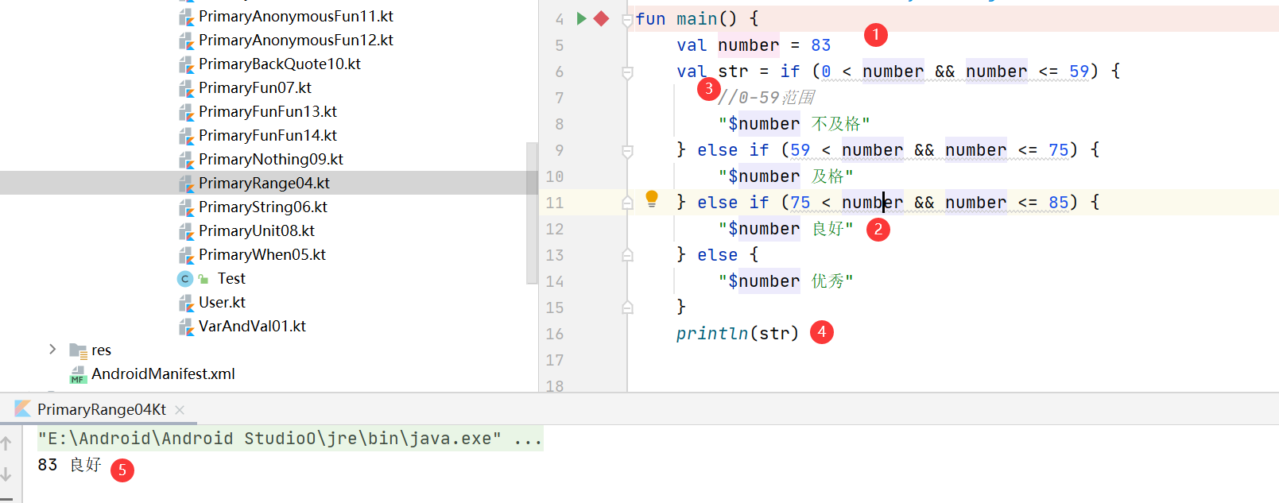Click the string "$number 良好" on line 12

785,229
